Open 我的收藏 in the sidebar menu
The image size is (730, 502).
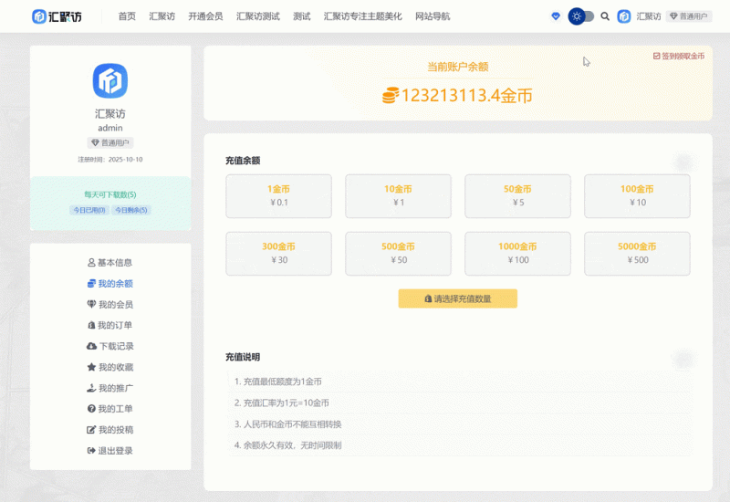110,367
